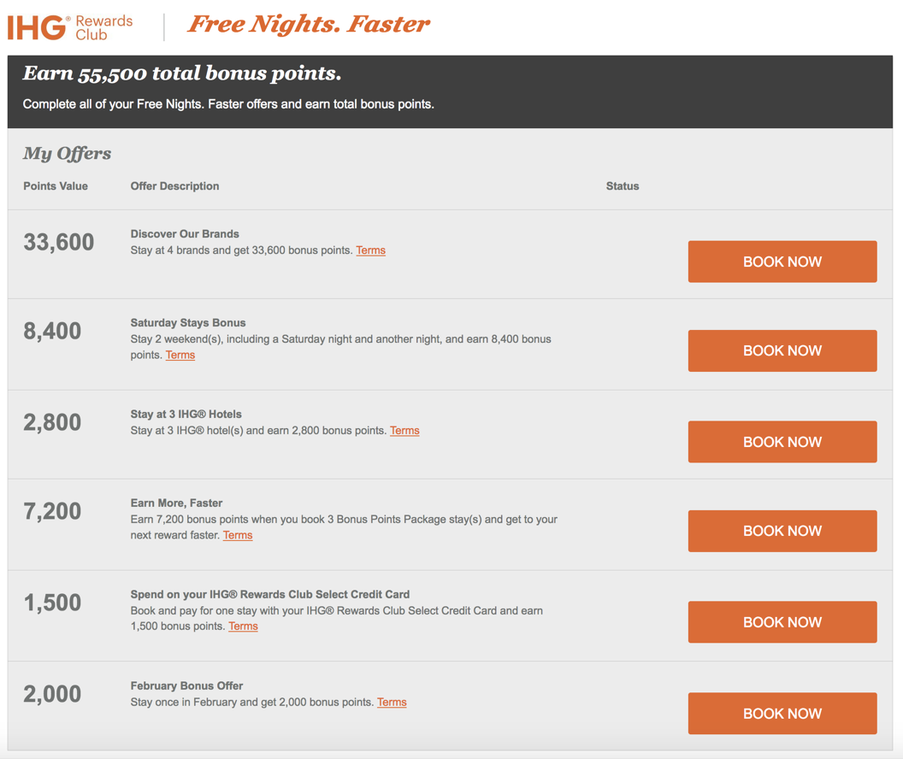Image resolution: width=903 pixels, height=759 pixels.
Task: Open Terms for Credit Card spend offer
Action: 243,626
